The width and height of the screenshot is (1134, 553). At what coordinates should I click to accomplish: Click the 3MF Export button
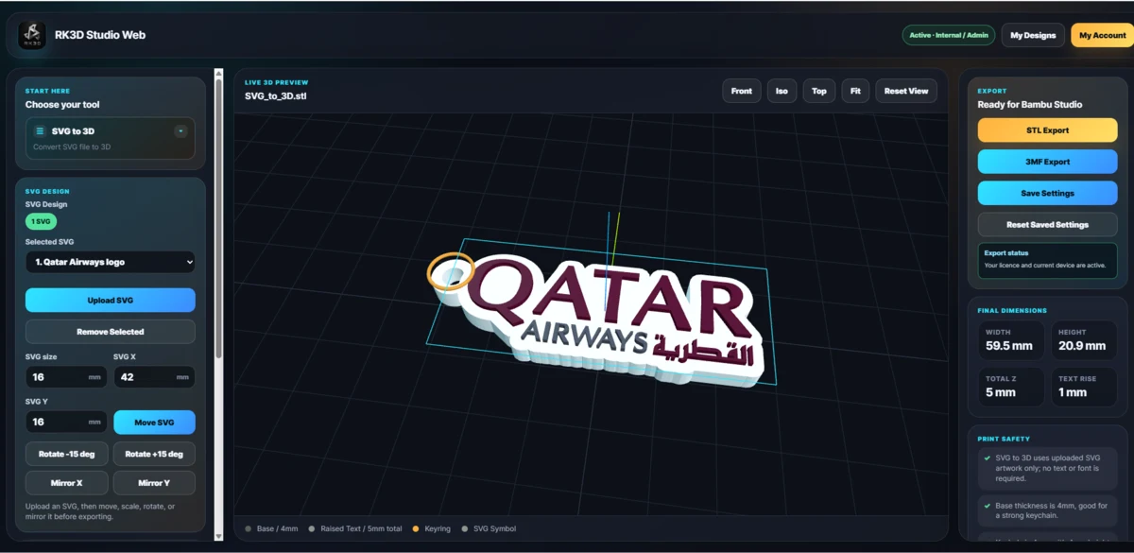point(1047,162)
